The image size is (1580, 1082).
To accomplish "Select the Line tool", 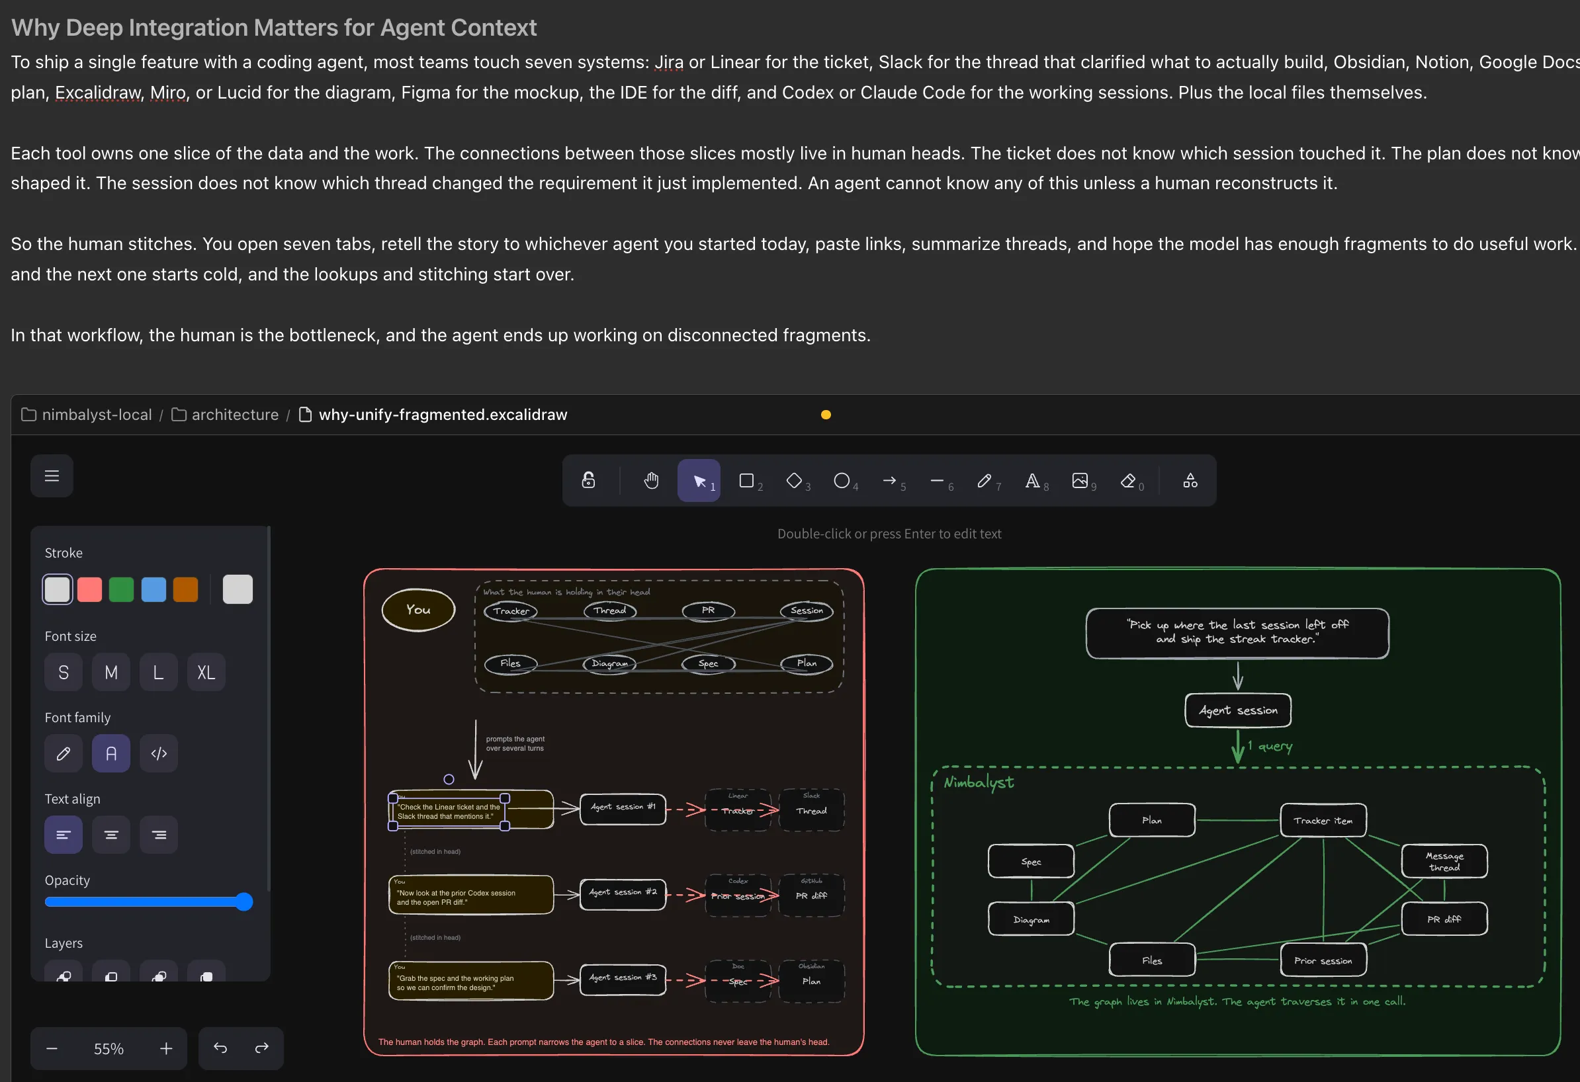I will [x=937, y=481].
